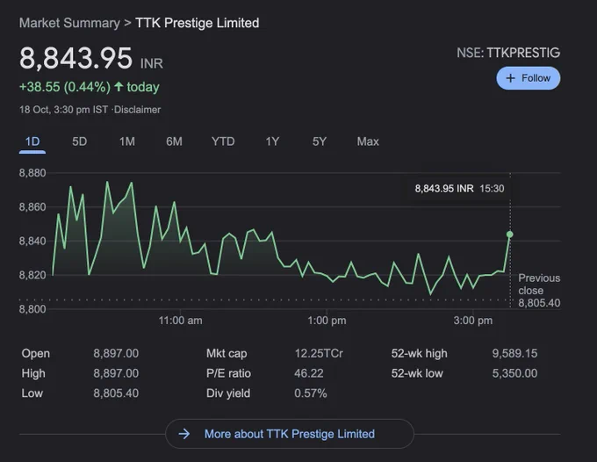Click the green up arrow next to today

coord(119,86)
